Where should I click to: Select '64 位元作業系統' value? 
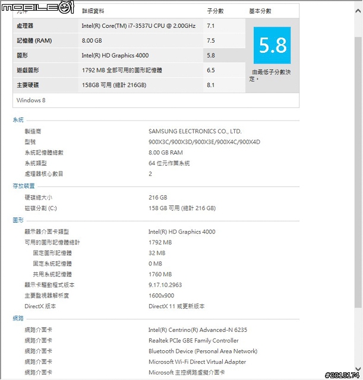[x=169, y=163]
